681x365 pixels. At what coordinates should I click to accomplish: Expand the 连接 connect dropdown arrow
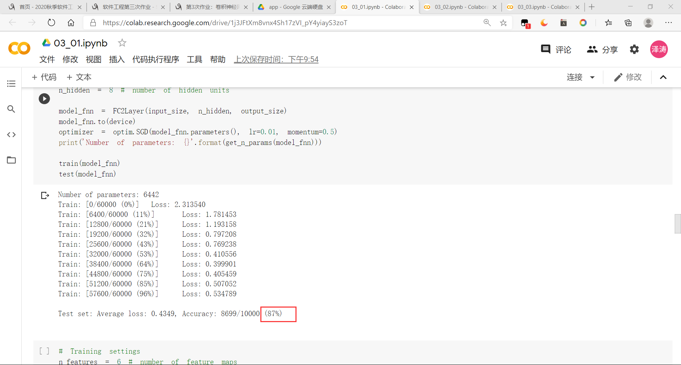pos(592,77)
